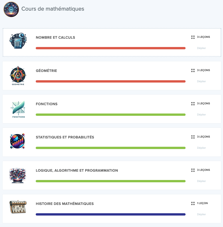Image resolution: width=223 pixels, height=227 pixels.
Task: Click the Fonctions graph icon
Action: (18, 109)
